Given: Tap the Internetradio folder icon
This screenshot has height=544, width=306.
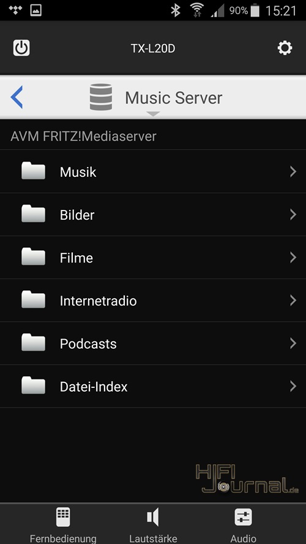Looking at the screenshot, I should tap(33, 299).
